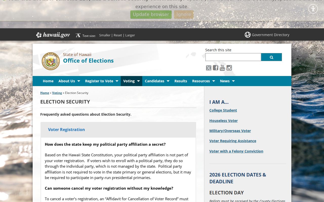
Task: Click the Election Security page heading
Action: pyautogui.click(x=65, y=102)
